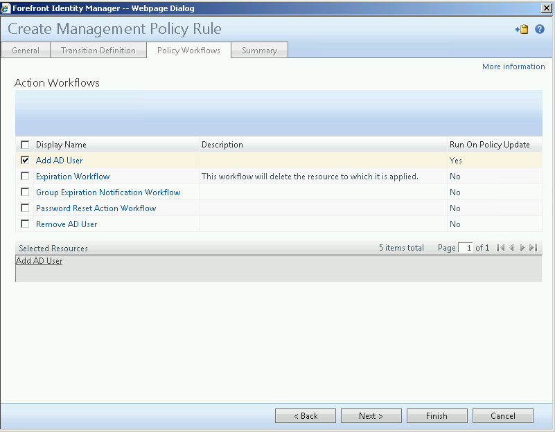The width and height of the screenshot is (555, 432).
Task: Check Group Expiration Notification Workflow checkbox
Action: (25, 192)
